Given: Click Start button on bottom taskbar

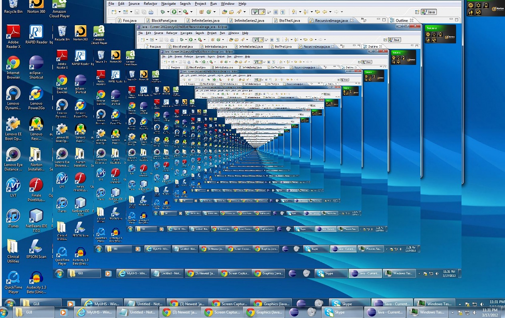Looking at the screenshot, I should click(x=4, y=312).
